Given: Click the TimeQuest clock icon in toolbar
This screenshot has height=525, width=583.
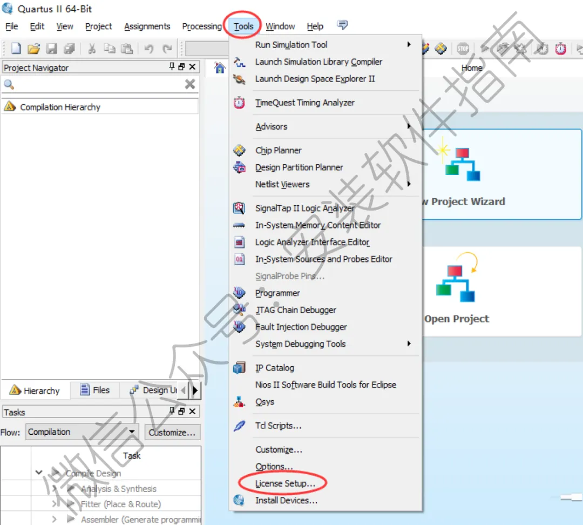Looking at the screenshot, I should tap(560, 49).
